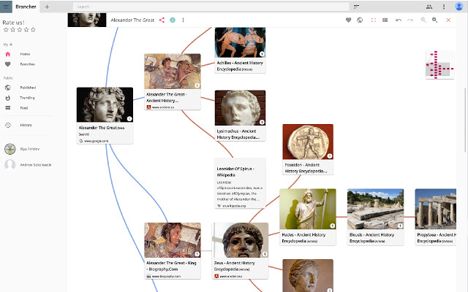Open Alexander The Great web search card
The image size is (468, 292).
click(105, 115)
